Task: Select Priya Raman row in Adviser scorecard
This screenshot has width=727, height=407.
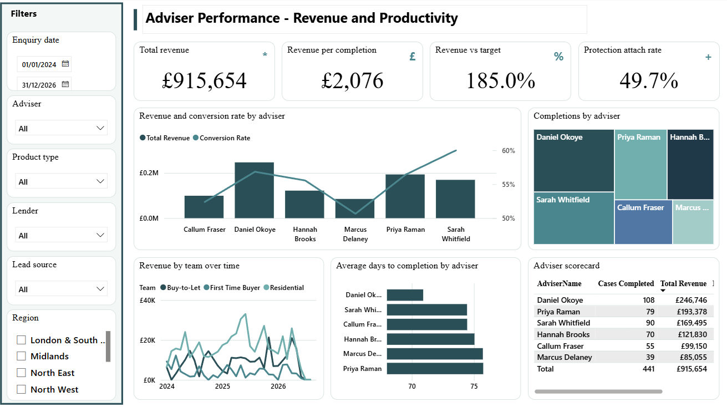Action: 623,312
